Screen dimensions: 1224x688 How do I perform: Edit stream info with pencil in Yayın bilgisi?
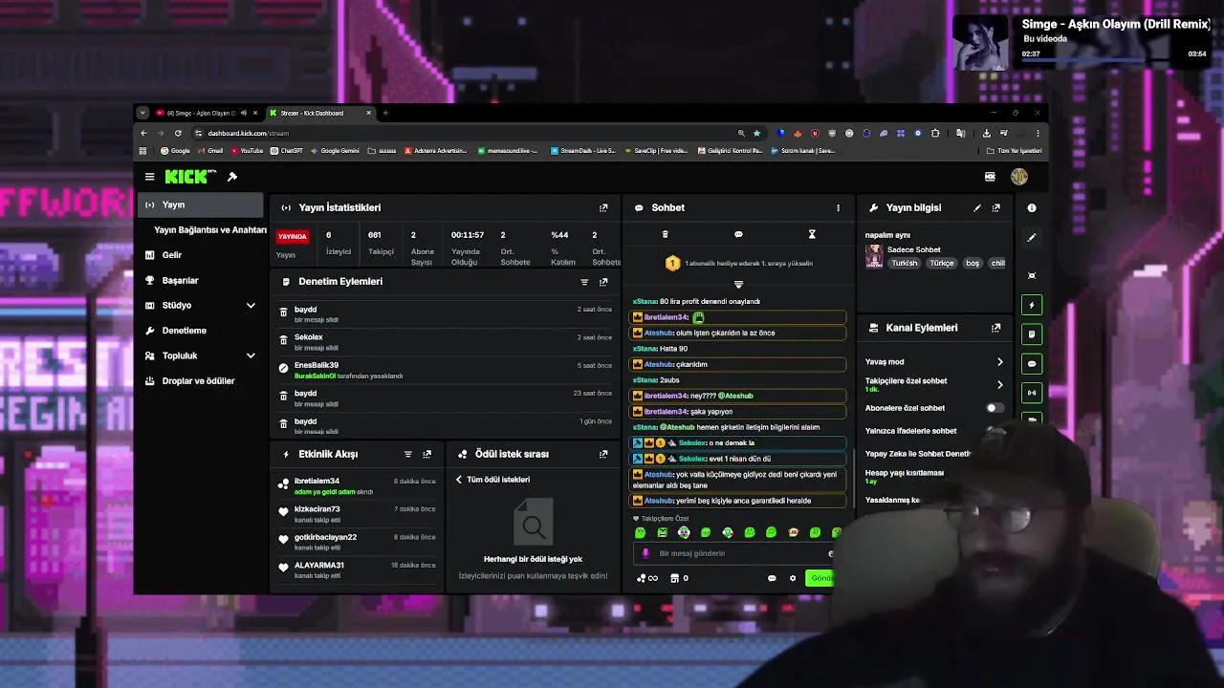(976, 207)
